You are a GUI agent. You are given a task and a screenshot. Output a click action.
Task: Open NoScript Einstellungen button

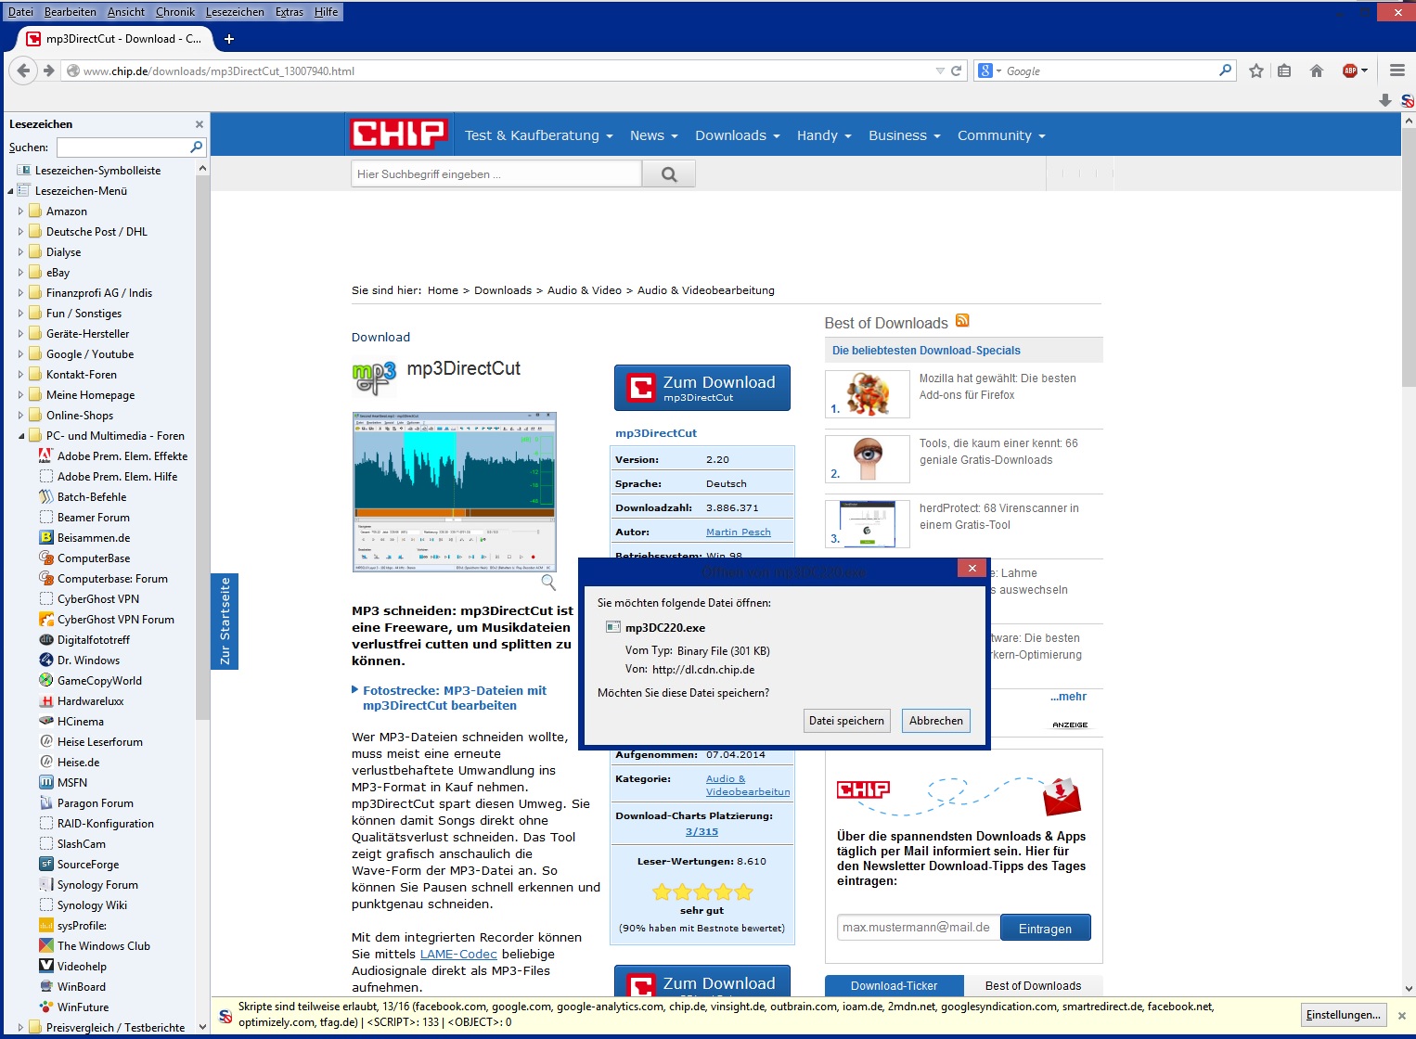(1344, 1015)
